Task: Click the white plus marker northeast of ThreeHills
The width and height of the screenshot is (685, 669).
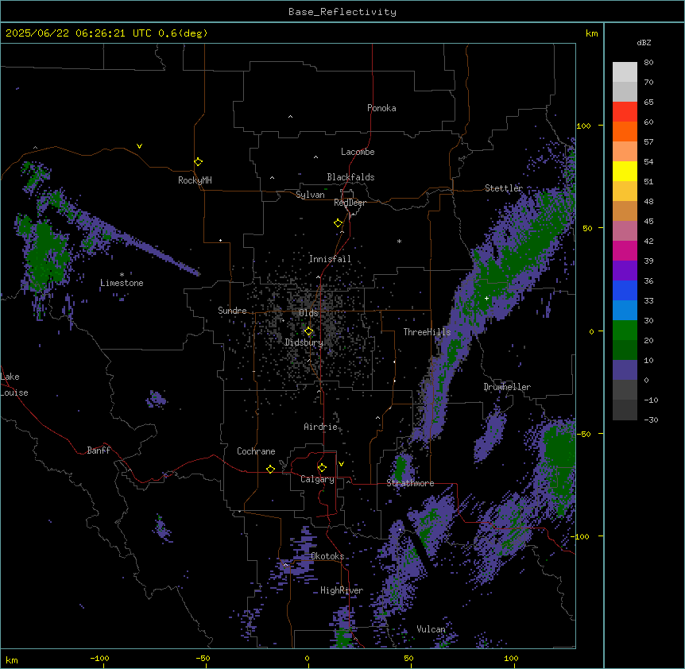Action: click(486, 298)
